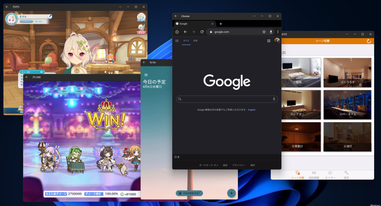Click Chrome's back arrow beside home icon
This screenshot has height=206, width=381.
(x=185, y=32)
